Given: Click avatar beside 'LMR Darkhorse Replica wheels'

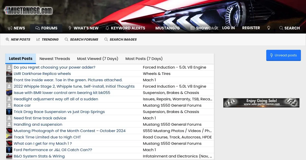Looking at the screenshot, I should (9, 74).
